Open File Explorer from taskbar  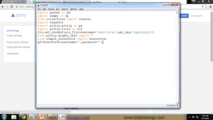tap(14, 117)
